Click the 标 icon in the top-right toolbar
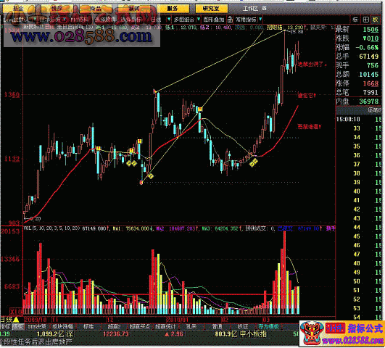385x348 pixels. pyautogui.click(x=355, y=20)
